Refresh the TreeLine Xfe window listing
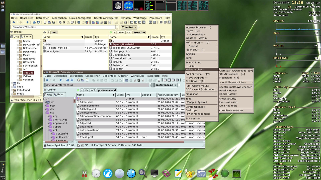The image size is (321, 180). pyautogui.click(x=38, y=22)
